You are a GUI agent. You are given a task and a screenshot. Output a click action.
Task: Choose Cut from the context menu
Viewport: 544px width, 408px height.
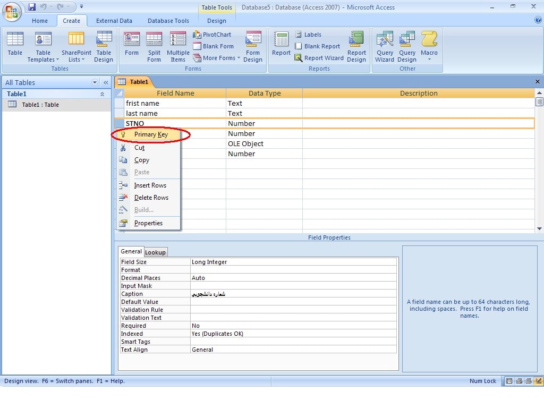coord(148,148)
